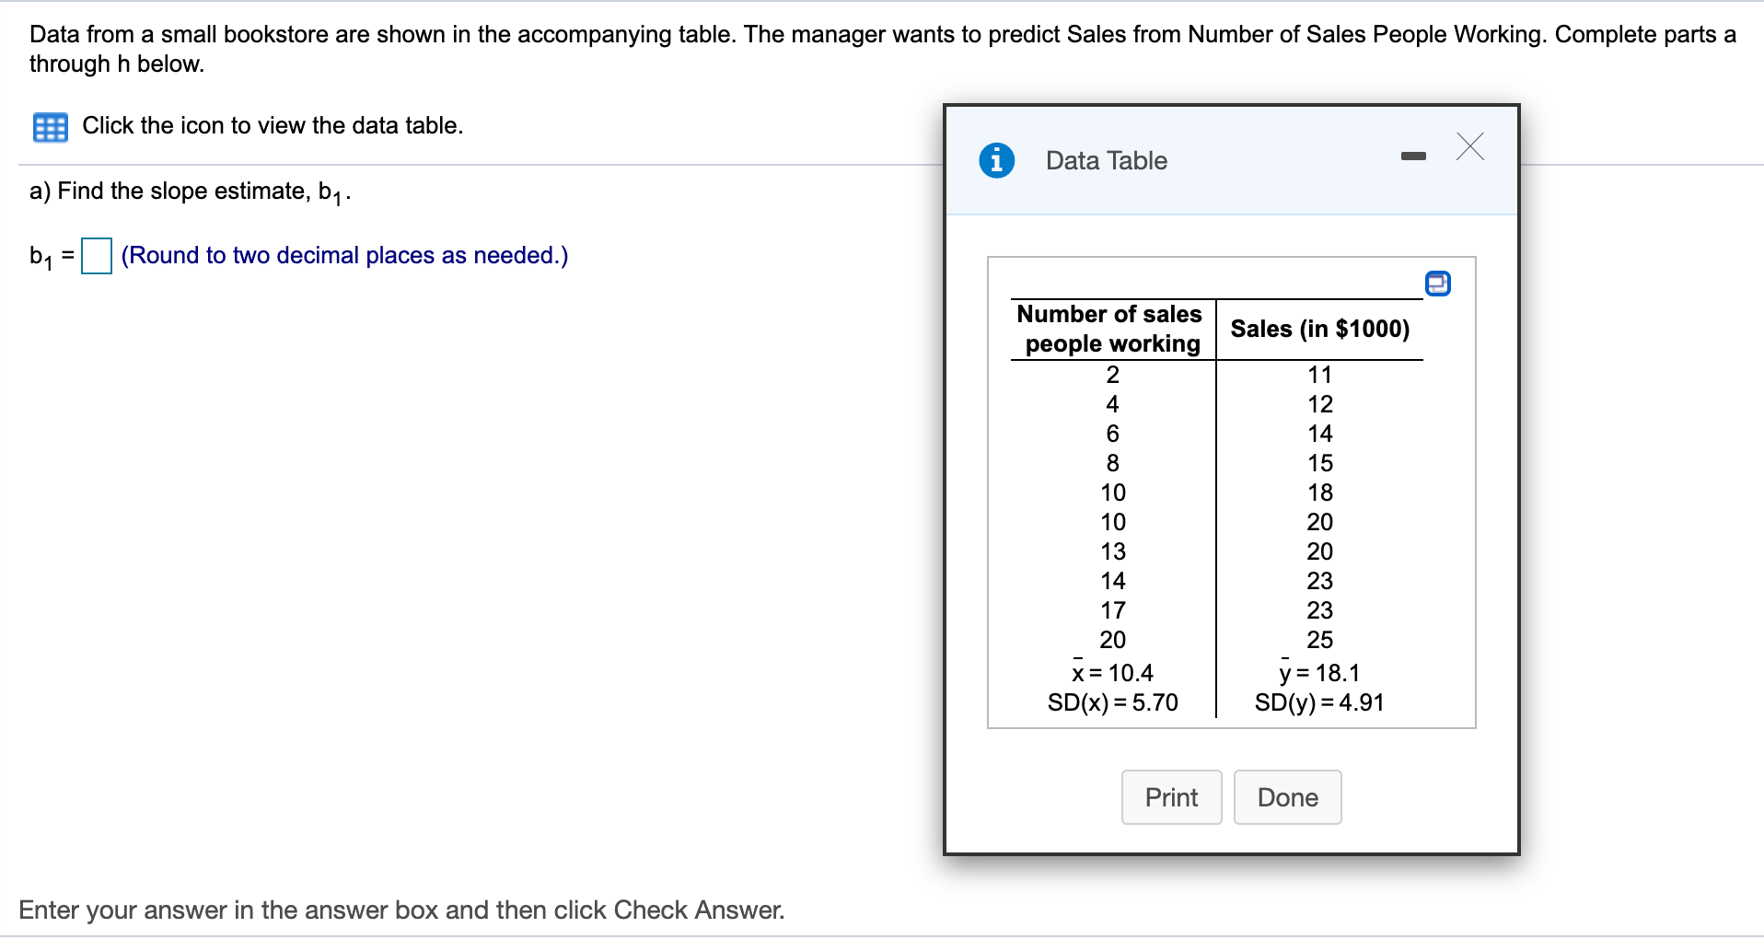1764x939 pixels.
Task: Click the Print button
Action: click(x=1171, y=797)
